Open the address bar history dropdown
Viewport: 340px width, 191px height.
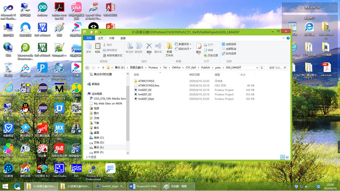[x=257, y=68]
